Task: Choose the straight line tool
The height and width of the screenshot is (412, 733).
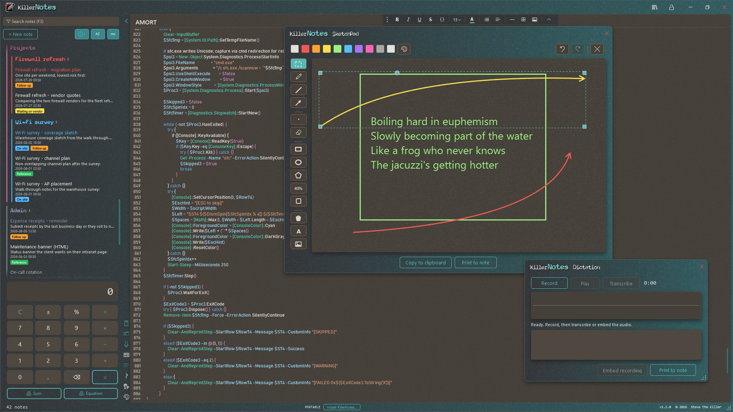Action: (x=299, y=90)
